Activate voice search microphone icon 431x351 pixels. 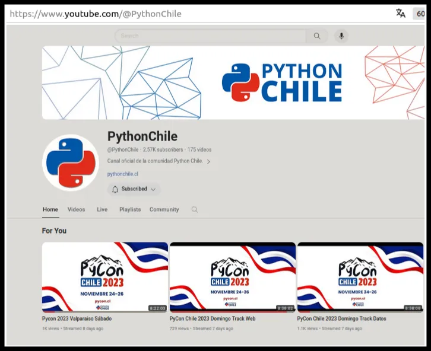click(x=341, y=36)
